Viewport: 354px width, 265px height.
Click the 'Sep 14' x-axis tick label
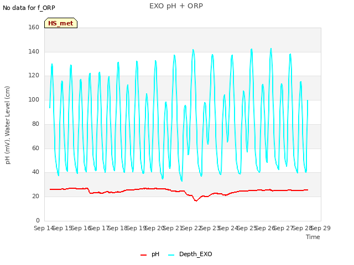[44, 228]
